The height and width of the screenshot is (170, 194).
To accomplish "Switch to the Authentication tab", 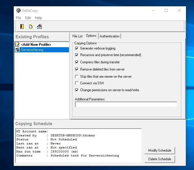I will tap(110, 36).
